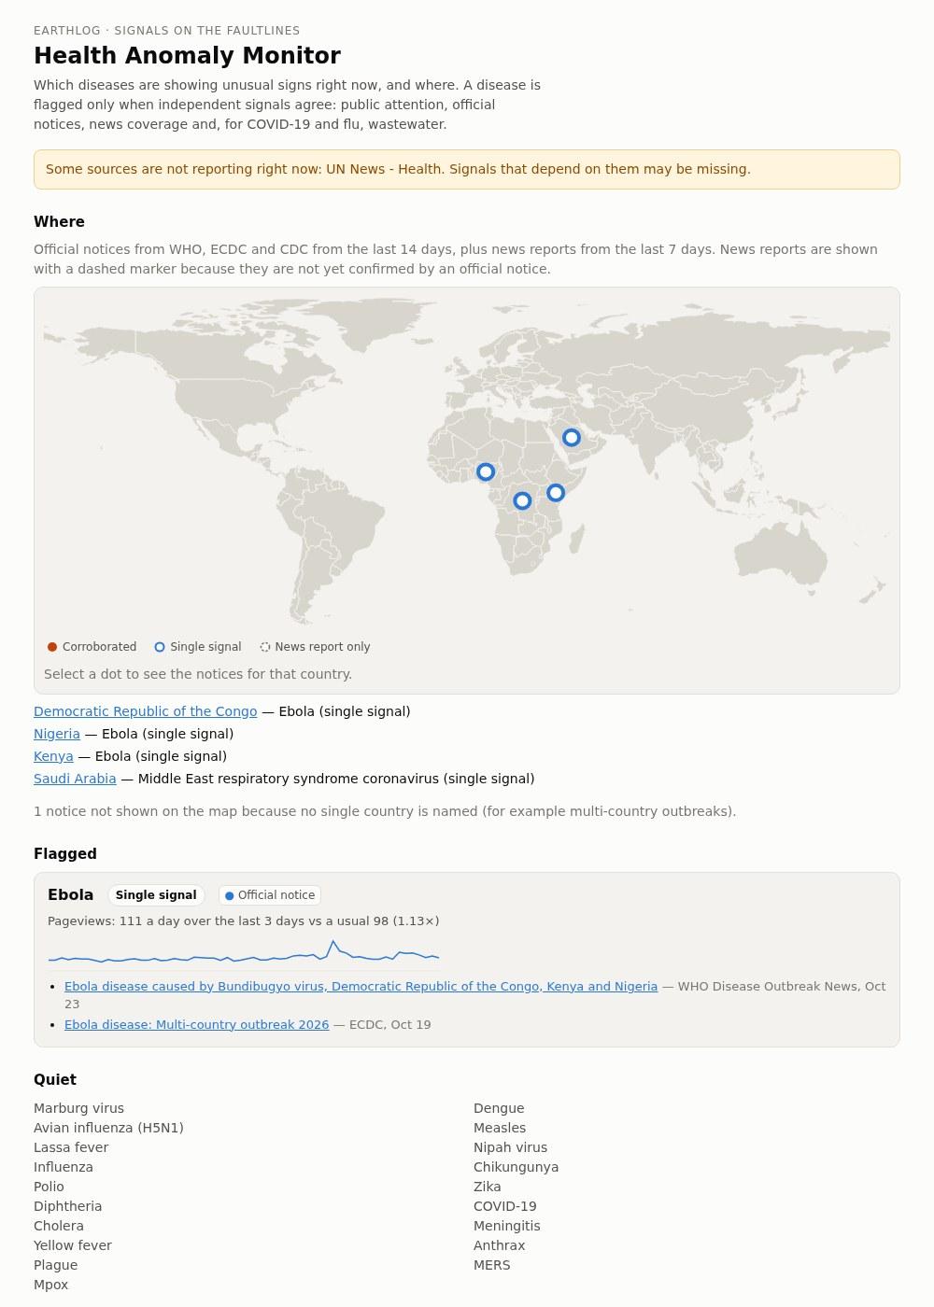
Task: Click the News report only legend marker
Action: pos(265,647)
